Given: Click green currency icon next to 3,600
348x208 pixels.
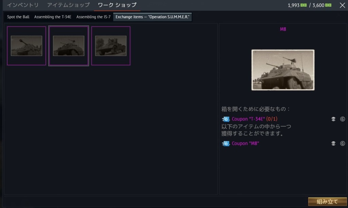Looking at the screenshot, I should pyautogui.click(x=328, y=5).
